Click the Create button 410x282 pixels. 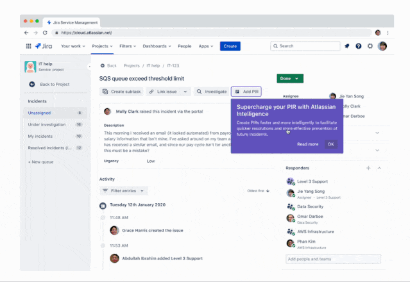230,46
